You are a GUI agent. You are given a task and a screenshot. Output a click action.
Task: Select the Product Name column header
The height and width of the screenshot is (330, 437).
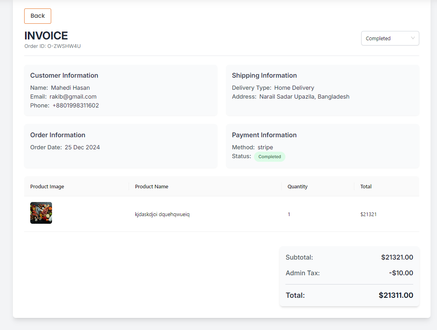(x=152, y=187)
